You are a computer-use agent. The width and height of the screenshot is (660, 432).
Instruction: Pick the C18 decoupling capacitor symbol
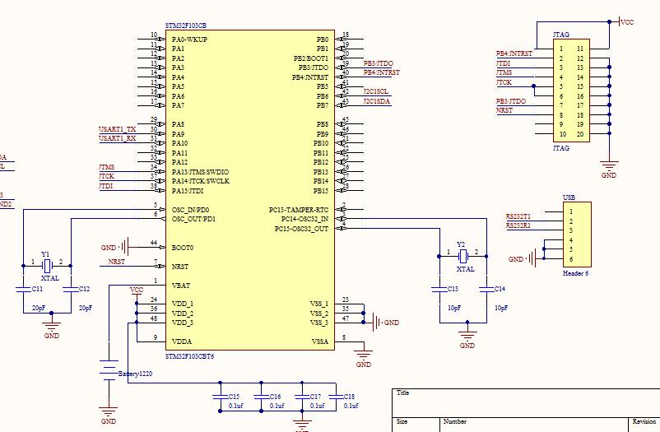click(x=336, y=397)
